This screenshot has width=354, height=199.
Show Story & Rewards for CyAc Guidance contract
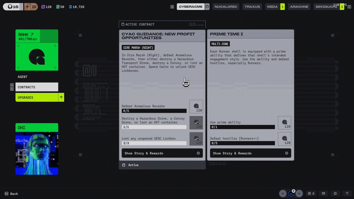(x=162, y=153)
